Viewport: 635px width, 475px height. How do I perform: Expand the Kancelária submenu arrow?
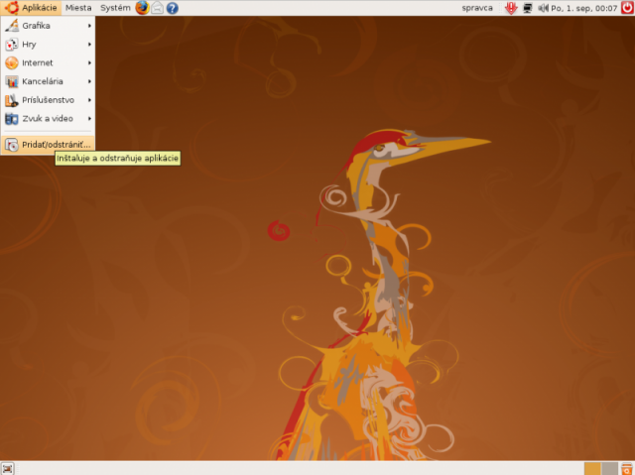pyautogui.click(x=89, y=81)
